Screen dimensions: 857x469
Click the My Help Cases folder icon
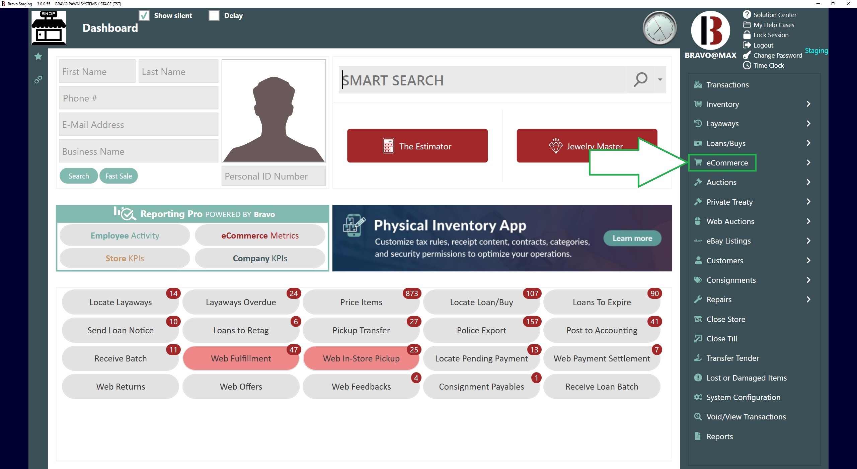(747, 25)
